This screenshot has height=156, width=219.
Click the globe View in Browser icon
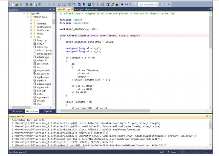(x=89, y=4)
